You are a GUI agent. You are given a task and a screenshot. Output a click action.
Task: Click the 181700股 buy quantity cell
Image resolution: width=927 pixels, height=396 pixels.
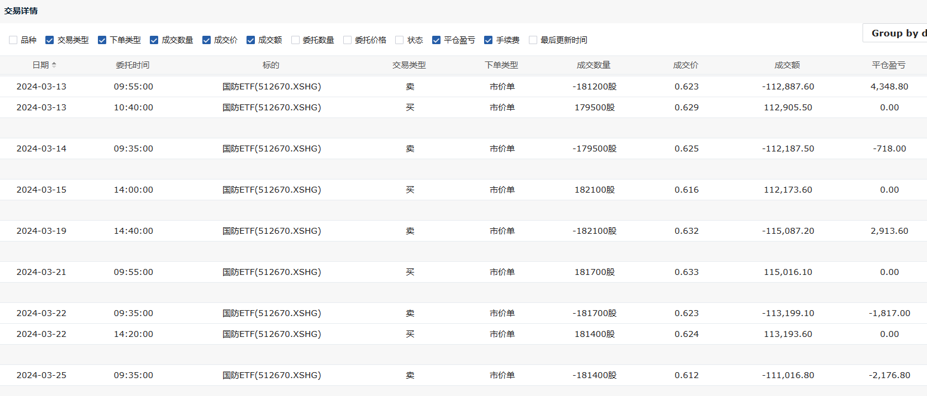[x=594, y=272]
